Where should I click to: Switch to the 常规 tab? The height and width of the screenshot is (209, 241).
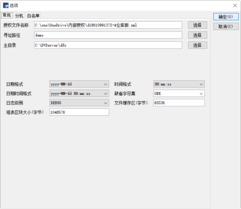(x=7, y=15)
